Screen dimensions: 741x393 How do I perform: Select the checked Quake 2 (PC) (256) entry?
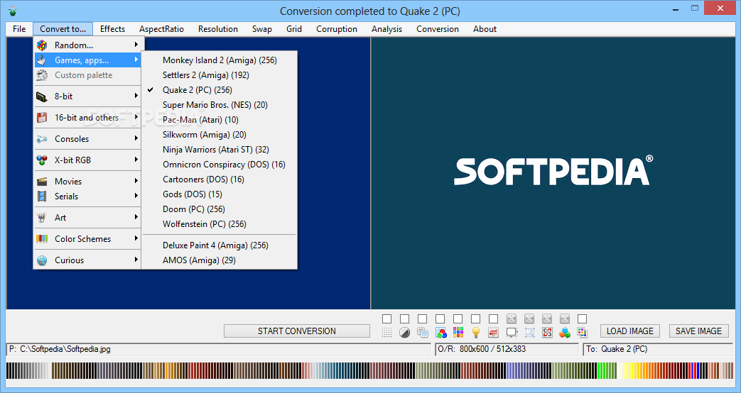coord(220,90)
